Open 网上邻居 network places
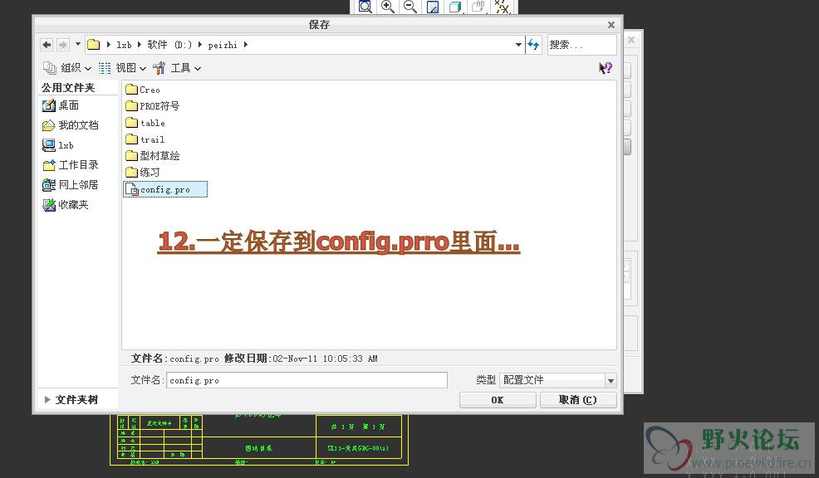The width and height of the screenshot is (819, 478). click(70, 185)
